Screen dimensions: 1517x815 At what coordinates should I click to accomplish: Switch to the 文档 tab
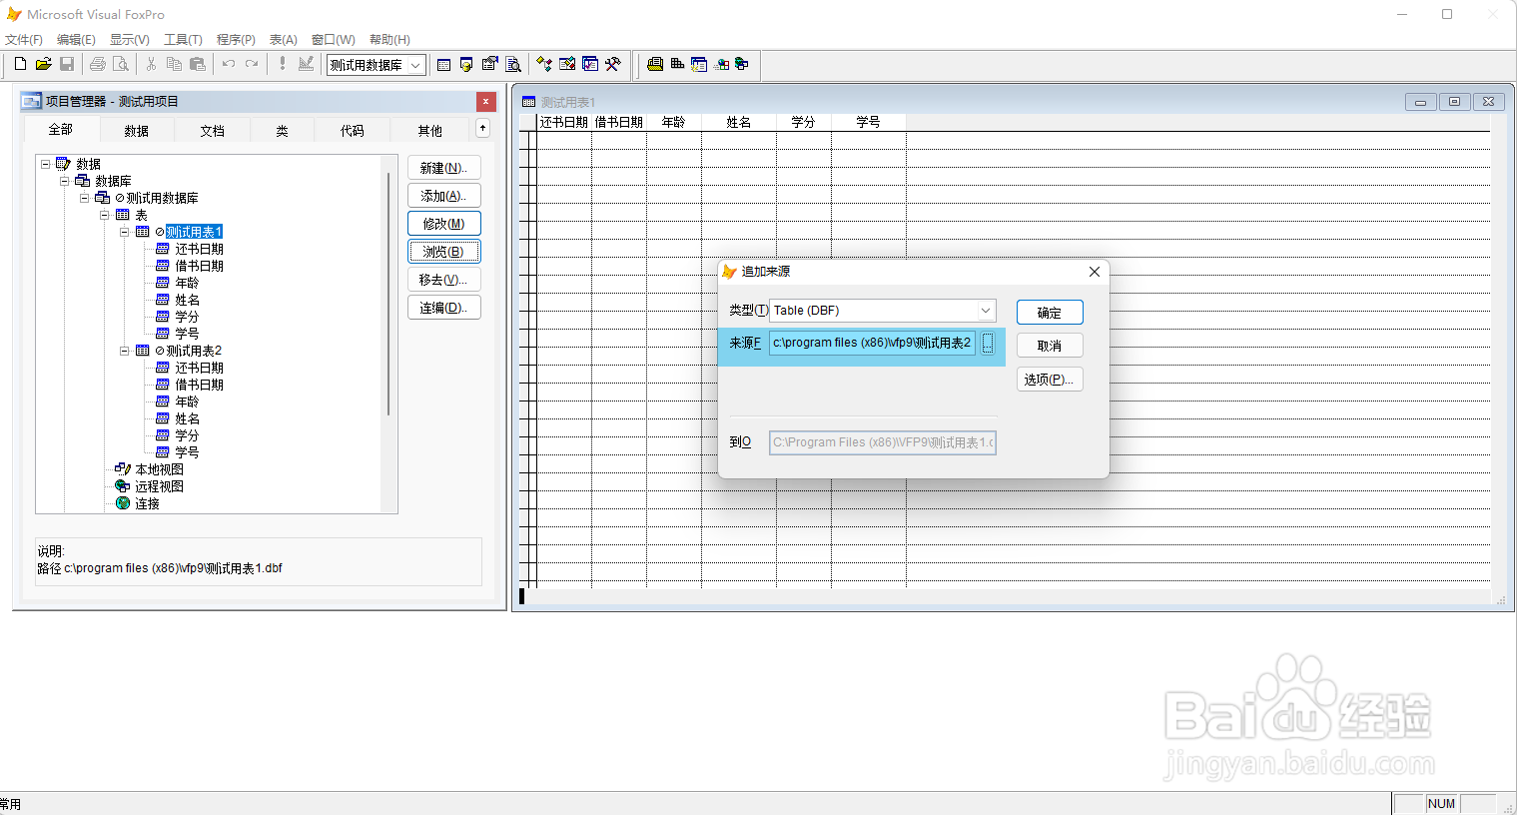tap(211, 129)
